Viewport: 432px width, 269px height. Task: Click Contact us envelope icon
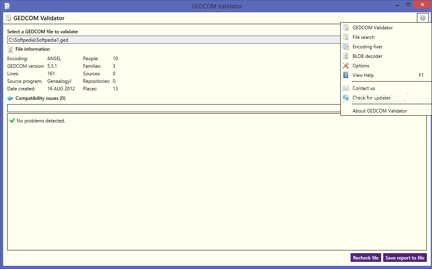pos(346,88)
